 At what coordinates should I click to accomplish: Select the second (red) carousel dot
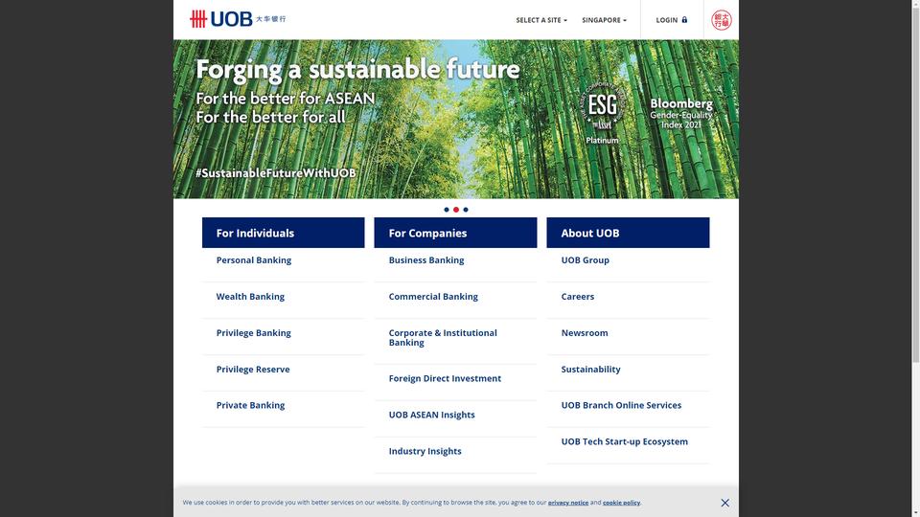pos(456,210)
